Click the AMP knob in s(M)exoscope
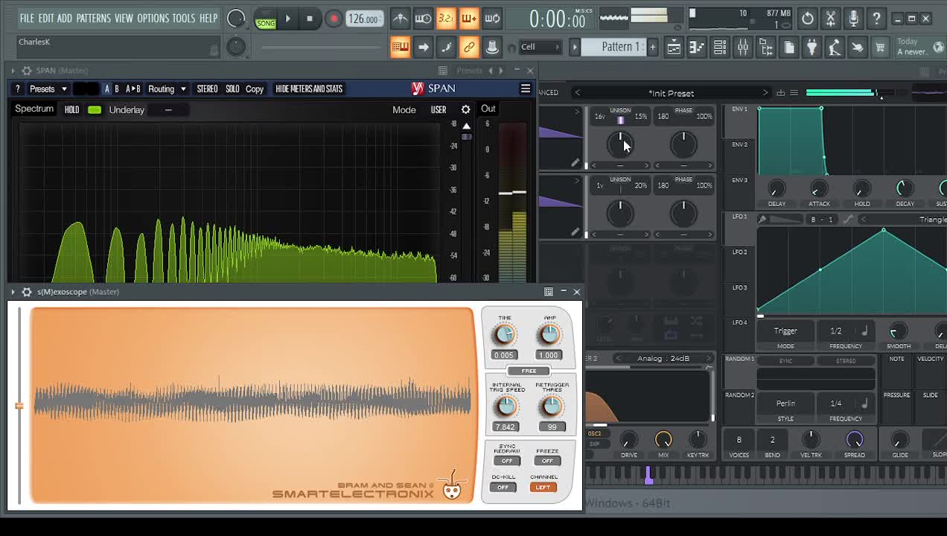 (x=549, y=335)
